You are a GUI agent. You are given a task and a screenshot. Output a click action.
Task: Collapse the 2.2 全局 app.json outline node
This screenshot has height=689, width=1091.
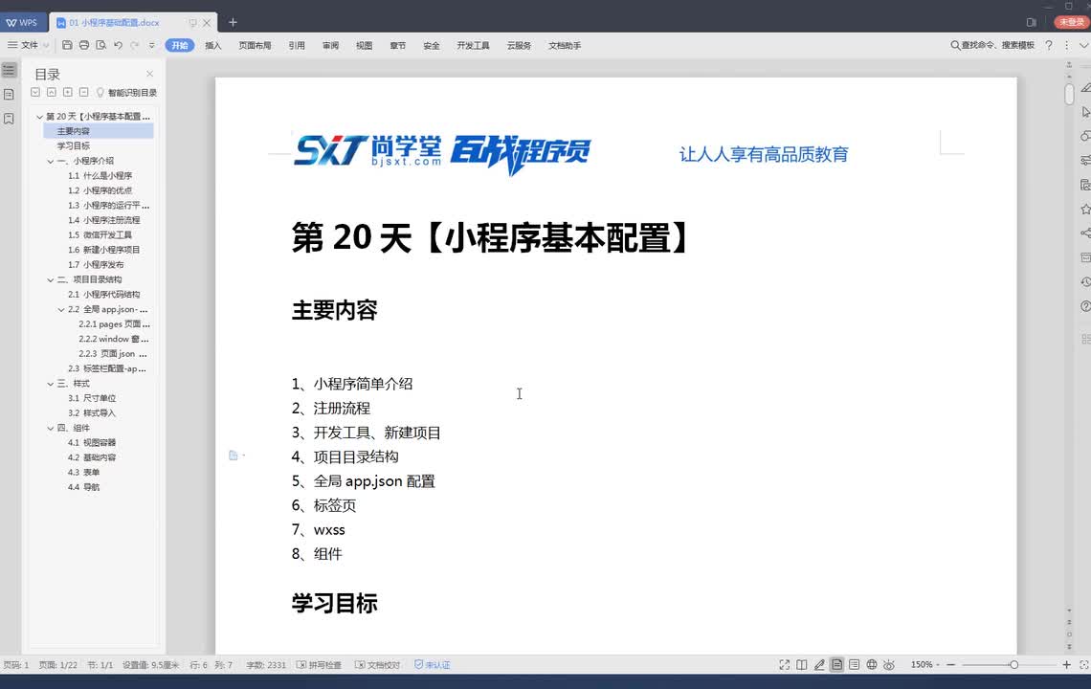(61, 310)
